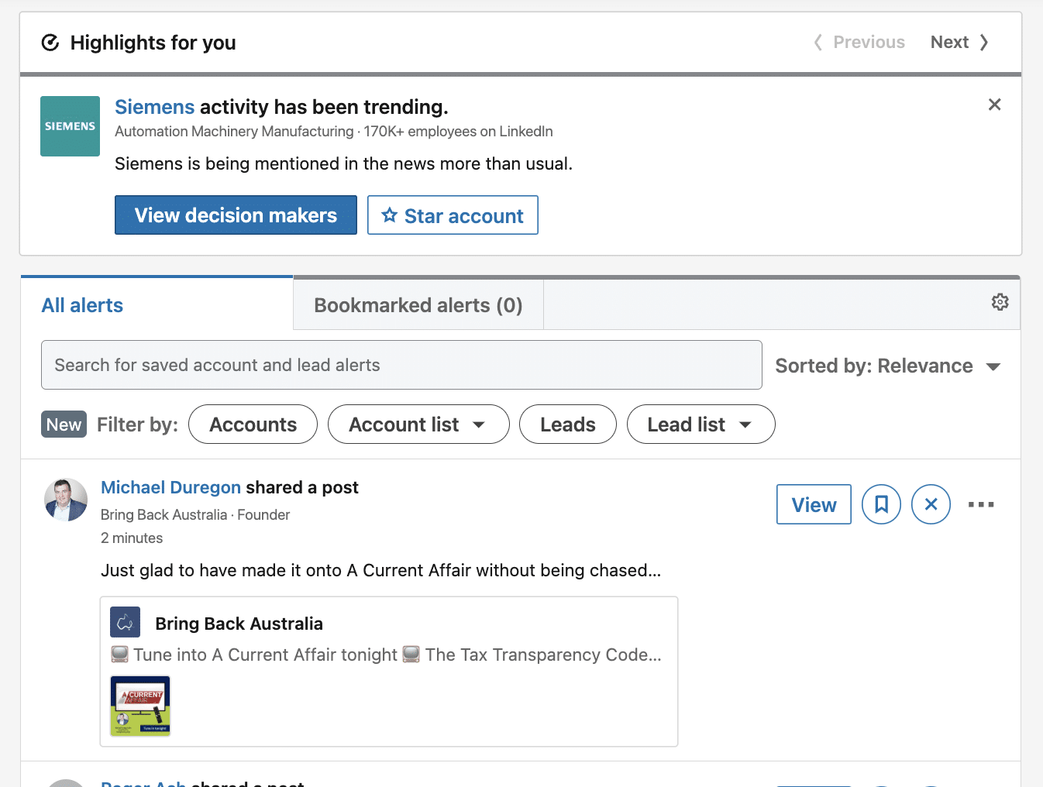Image resolution: width=1043 pixels, height=787 pixels.
Task: Open alert settings via the gear icon
Action: [x=1000, y=302]
